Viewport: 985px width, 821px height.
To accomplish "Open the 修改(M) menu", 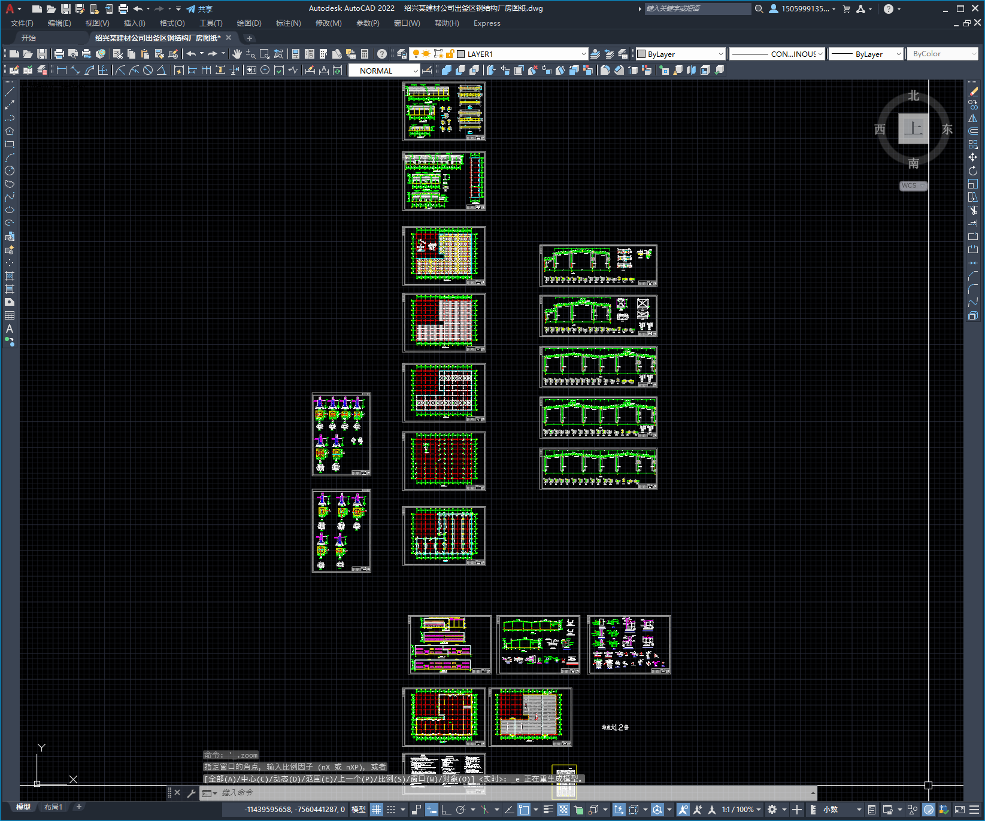I will click(x=329, y=23).
